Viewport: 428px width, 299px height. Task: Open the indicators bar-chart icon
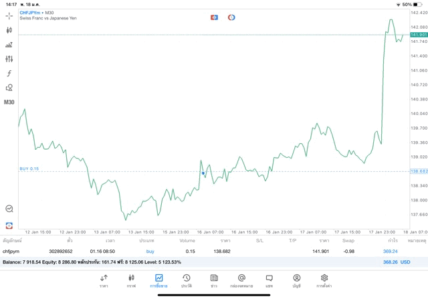click(x=9, y=45)
